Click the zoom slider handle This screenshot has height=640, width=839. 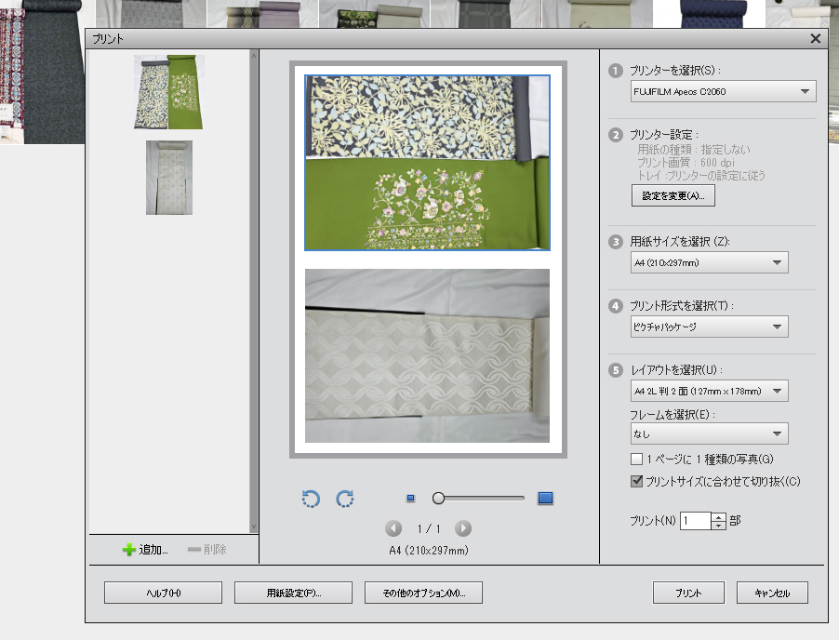tap(438, 499)
